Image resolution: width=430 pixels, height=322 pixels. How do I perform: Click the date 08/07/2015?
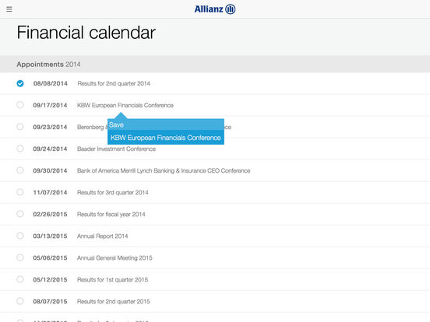point(50,302)
